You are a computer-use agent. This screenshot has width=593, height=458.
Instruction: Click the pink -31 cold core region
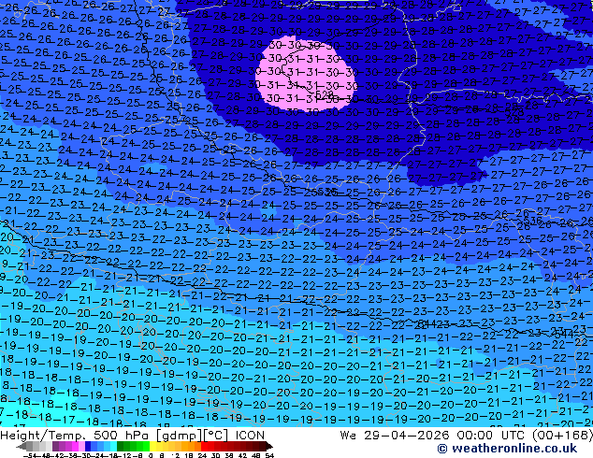click(307, 76)
